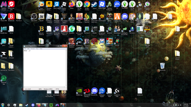
Task: Select the Bitdefender VPN shortcut
Action: point(11,5)
